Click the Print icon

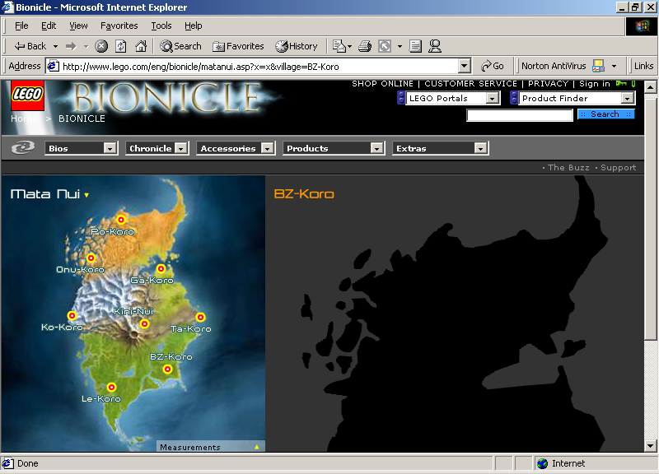(x=365, y=46)
